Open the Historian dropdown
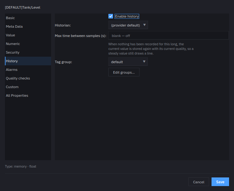The width and height of the screenshot is (234, 191). coord(128,25)
